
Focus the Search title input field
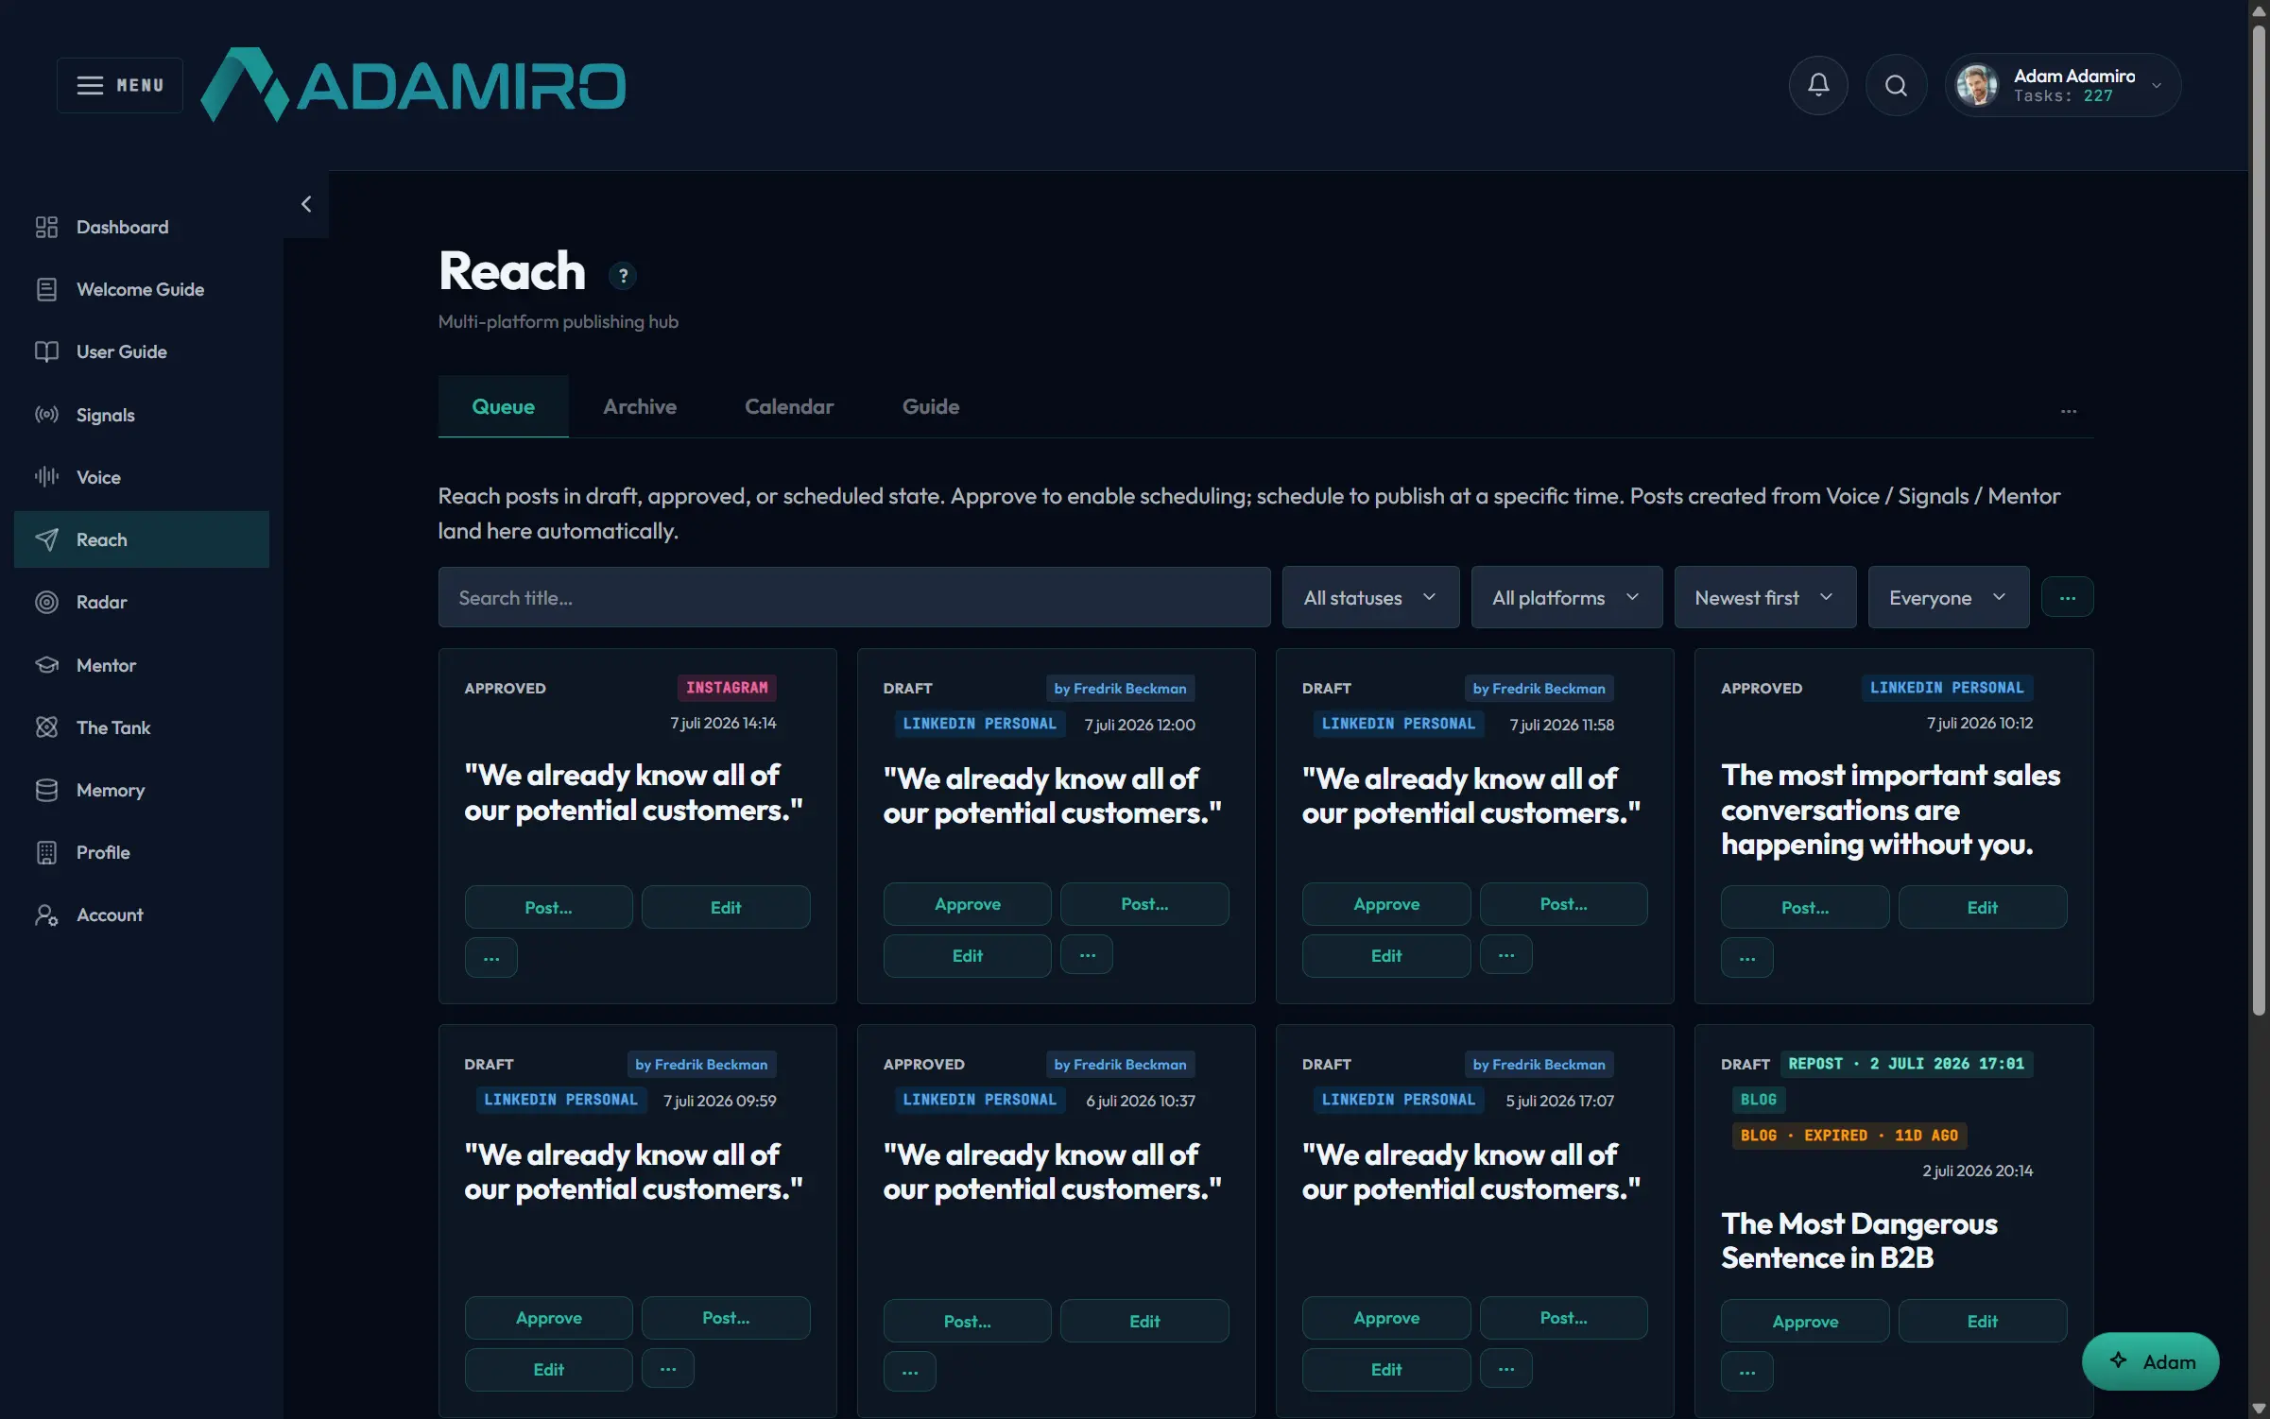(853, 597)
